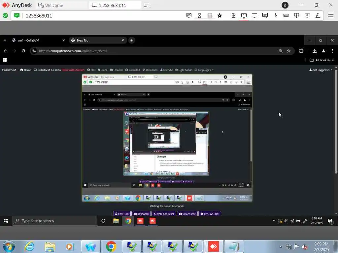Open the outer AnyDesk hamburger menu
Viewport: 338px width, 253px height.
331,15
